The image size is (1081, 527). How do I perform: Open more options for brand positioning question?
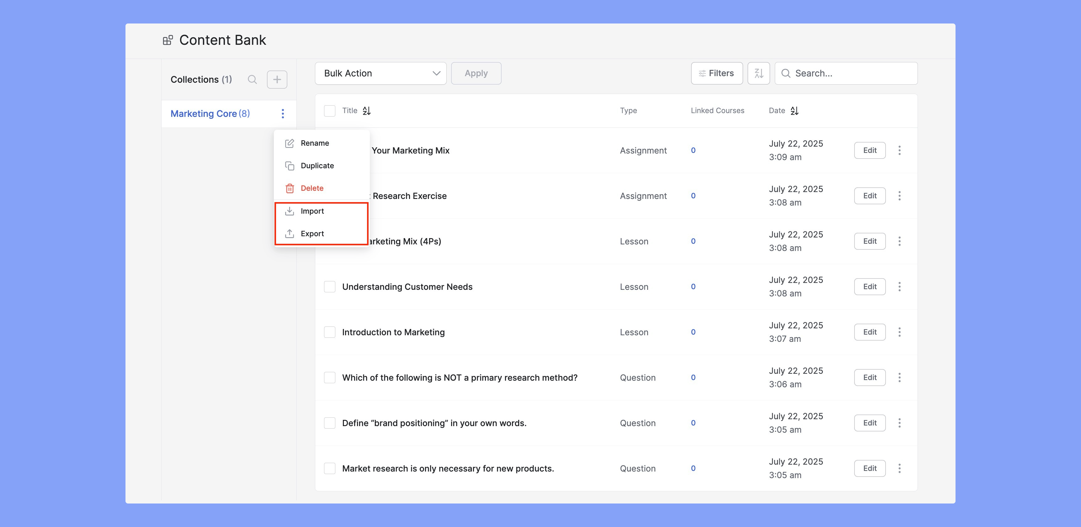[899, 423]
